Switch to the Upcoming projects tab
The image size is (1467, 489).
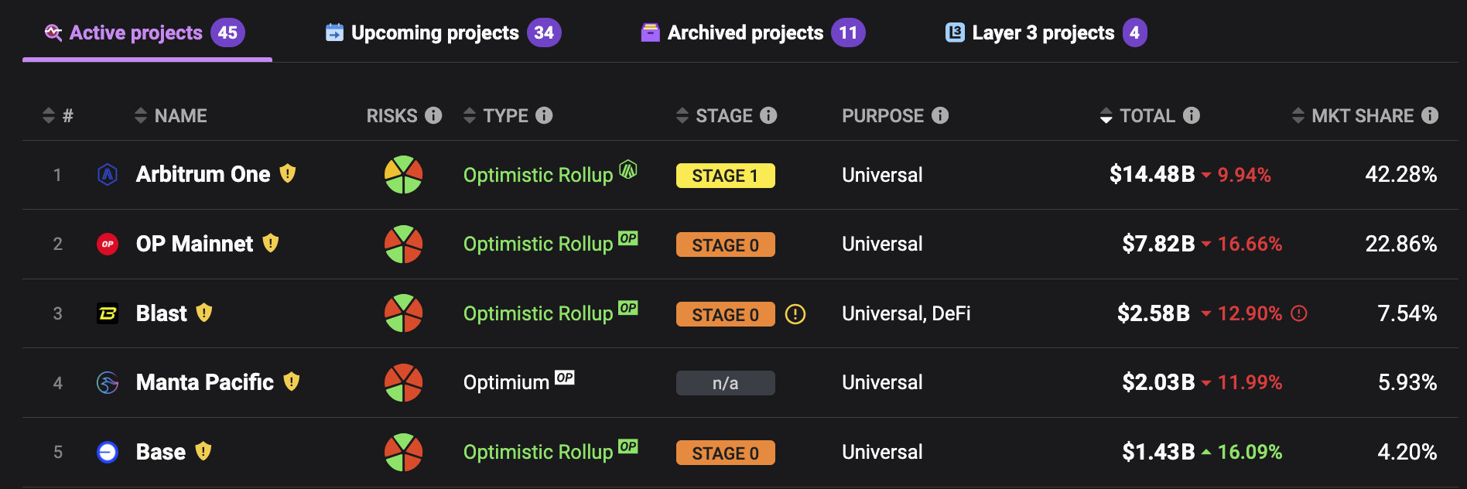coord(443,32)
